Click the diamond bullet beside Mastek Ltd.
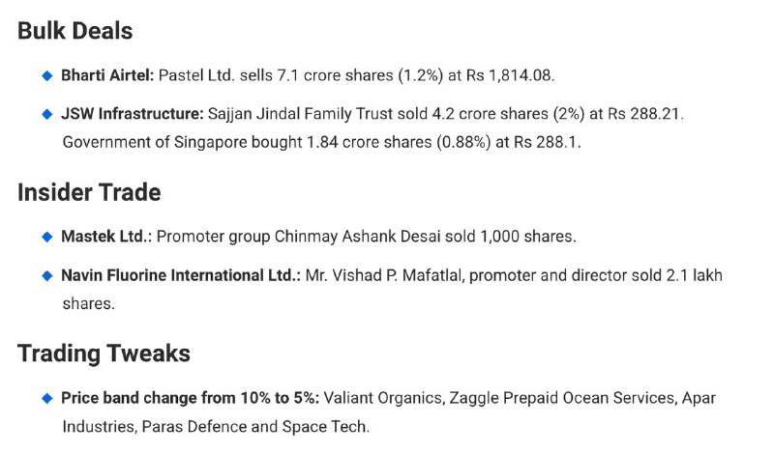This screenshot has height=453, width=774. point(47,237)
